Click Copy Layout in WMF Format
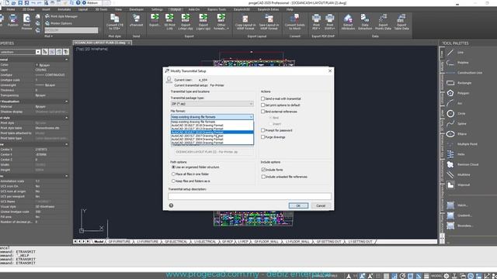Image resolution: width=497 pixels, height=279 pixels. tap(245, 22)
